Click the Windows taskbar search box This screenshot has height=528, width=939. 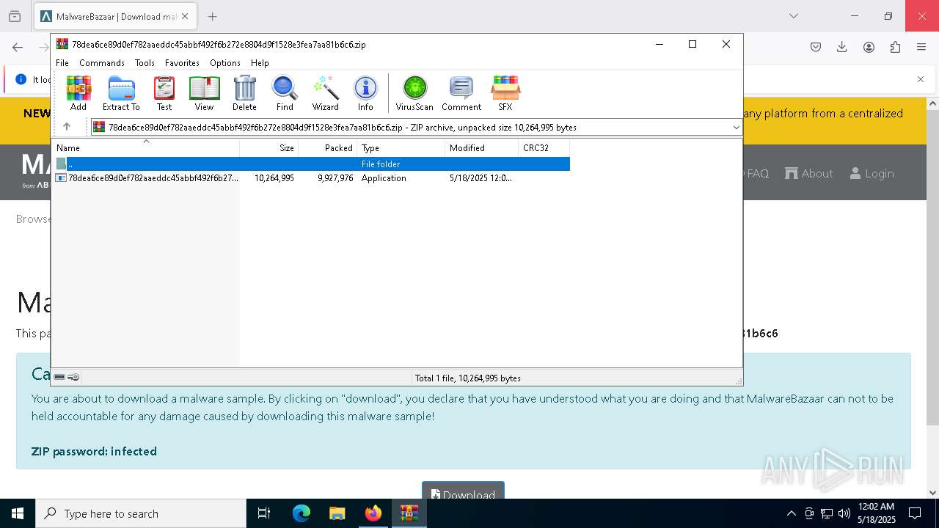pyautogui.click(x=141, y=513)
